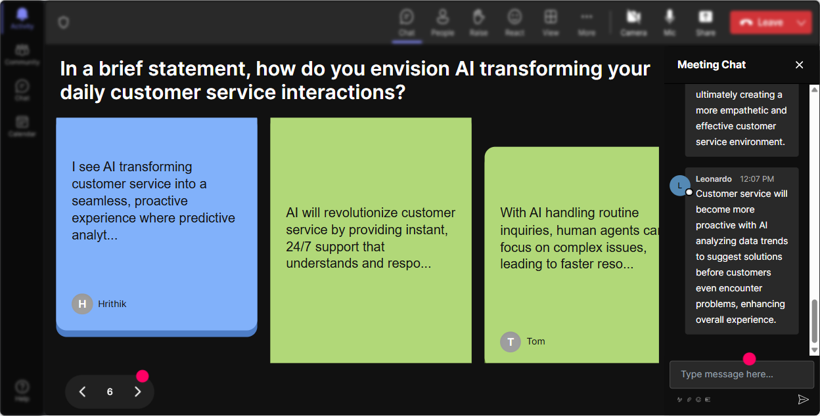
Task: Click the 12:07 PM message timestamp
Action: pyautogui.click(x=757, y=178)
